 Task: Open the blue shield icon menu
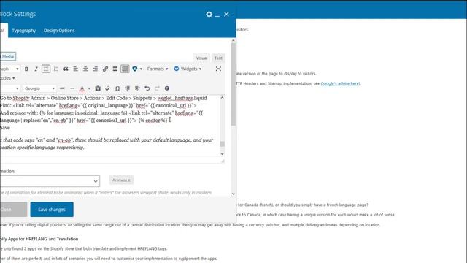point(134,69)
